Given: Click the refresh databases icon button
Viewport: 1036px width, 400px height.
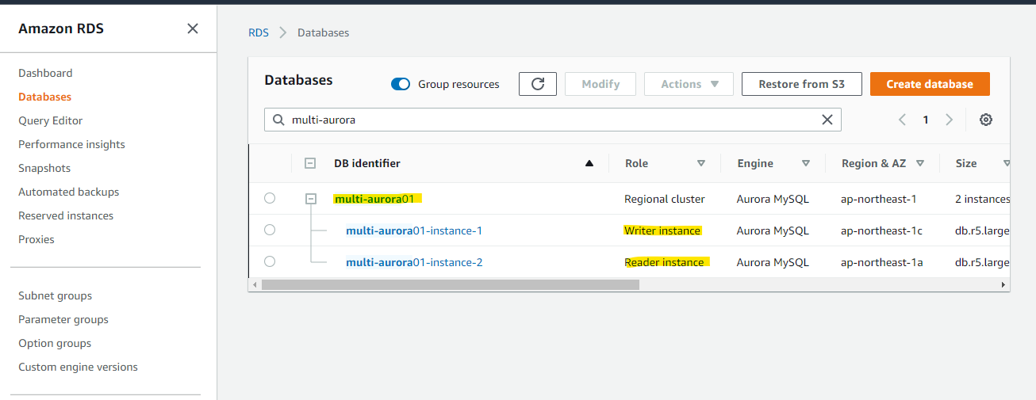Looking at the screenshot, I should click(x=538, y=84).
